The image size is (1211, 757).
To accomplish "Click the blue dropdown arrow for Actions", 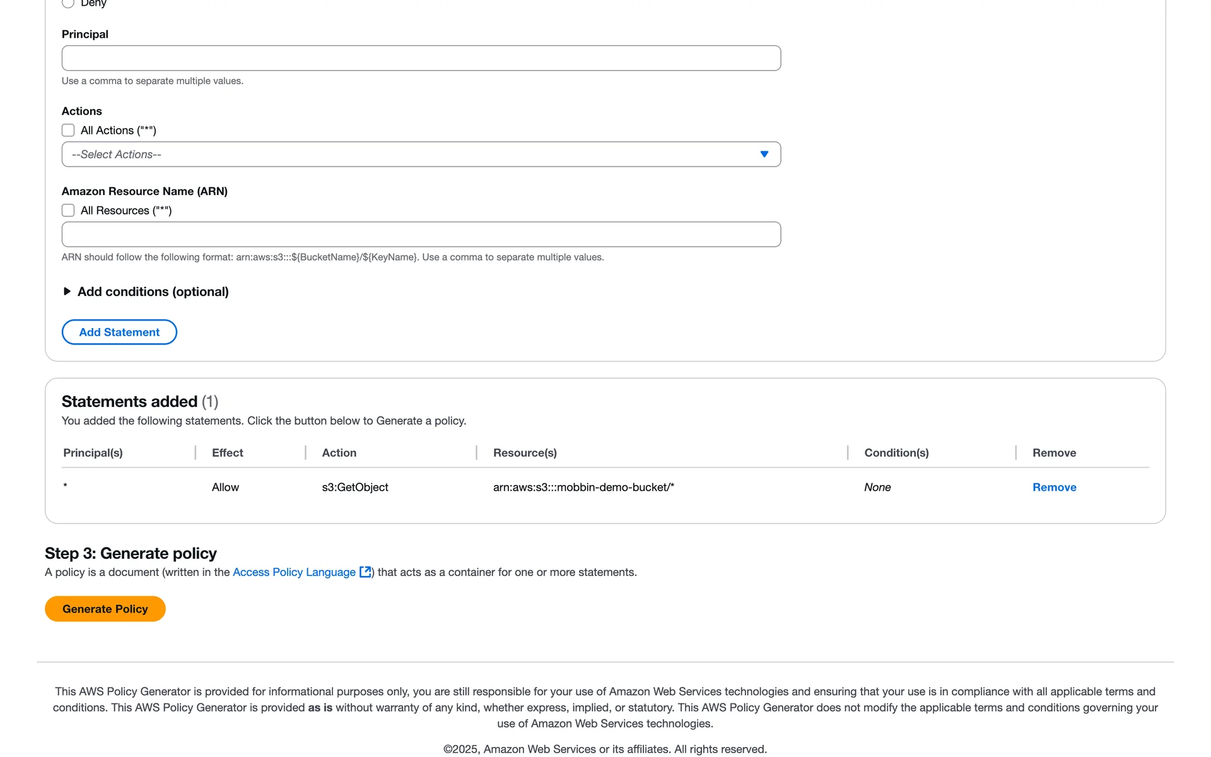I will pyautogui.click(x=764, y=155).
